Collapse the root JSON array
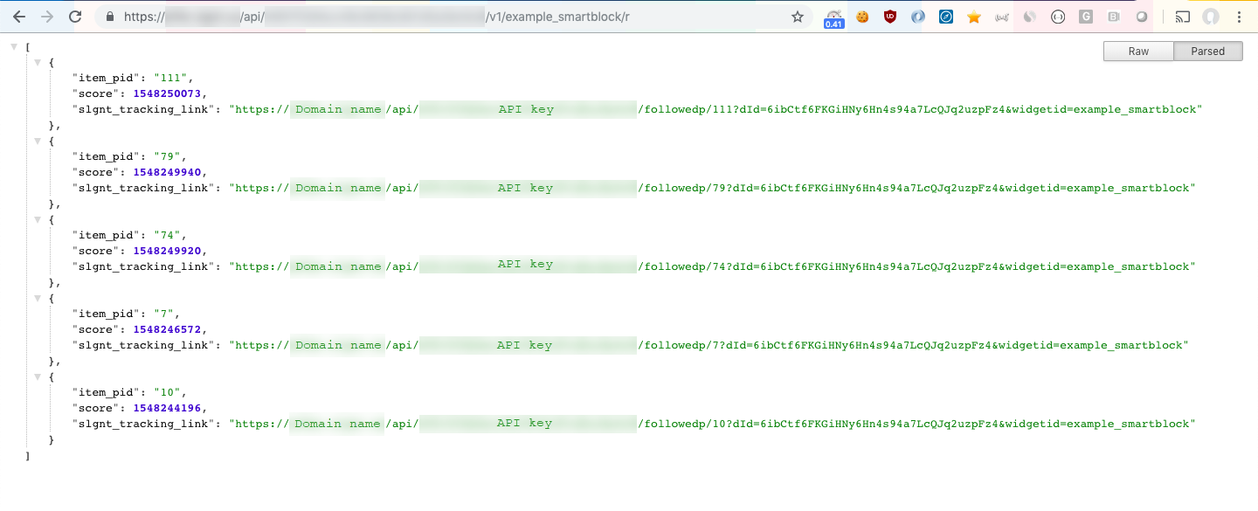Image resolution: width=1258 pixels, height=511 pixels. click(14, 47)
